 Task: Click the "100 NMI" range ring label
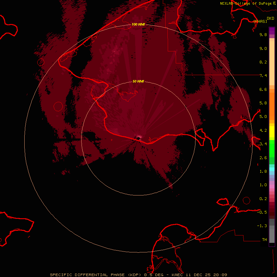point(138,24)
